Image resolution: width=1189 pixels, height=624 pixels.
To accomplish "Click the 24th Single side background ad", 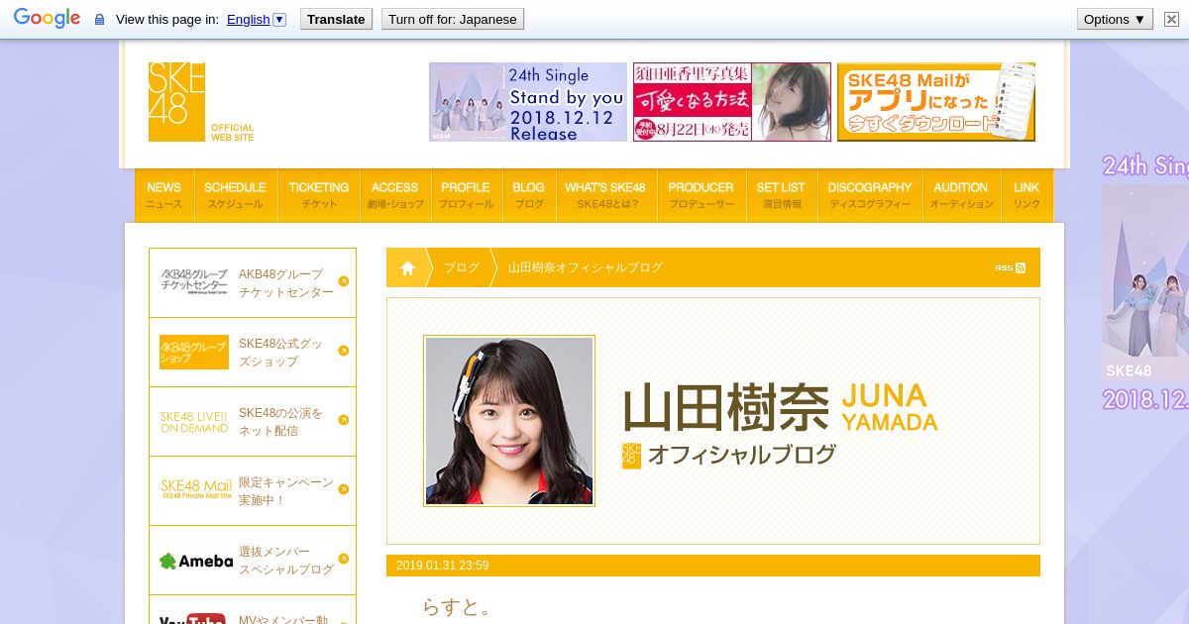I will point(1144,282).
